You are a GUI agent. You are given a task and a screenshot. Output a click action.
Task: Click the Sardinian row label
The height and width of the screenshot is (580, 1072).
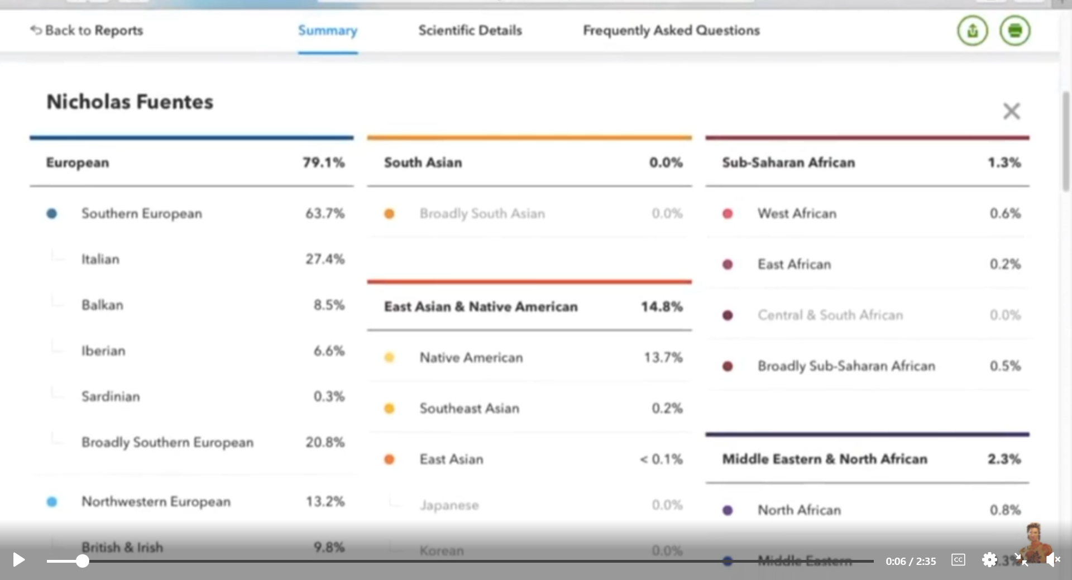(x=111, y=396)
